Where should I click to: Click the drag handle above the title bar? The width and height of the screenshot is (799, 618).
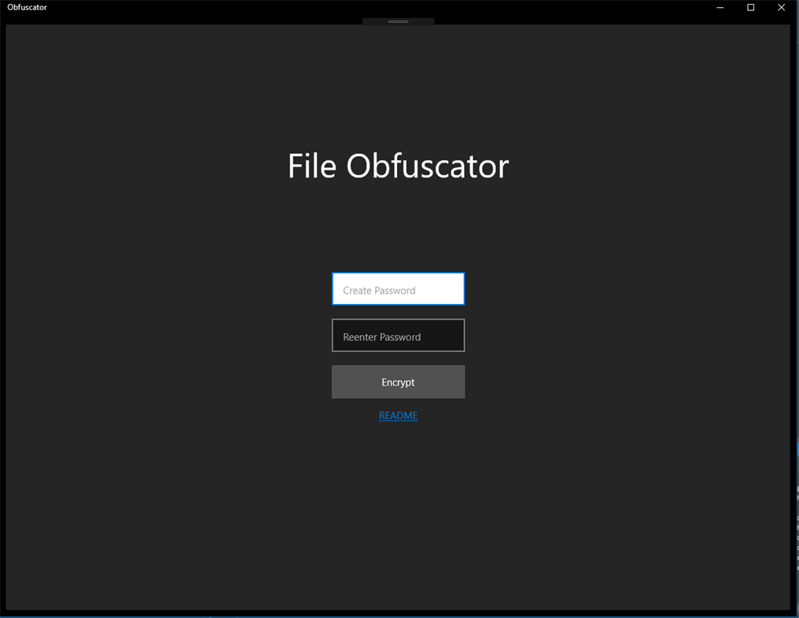pos(398,21)
